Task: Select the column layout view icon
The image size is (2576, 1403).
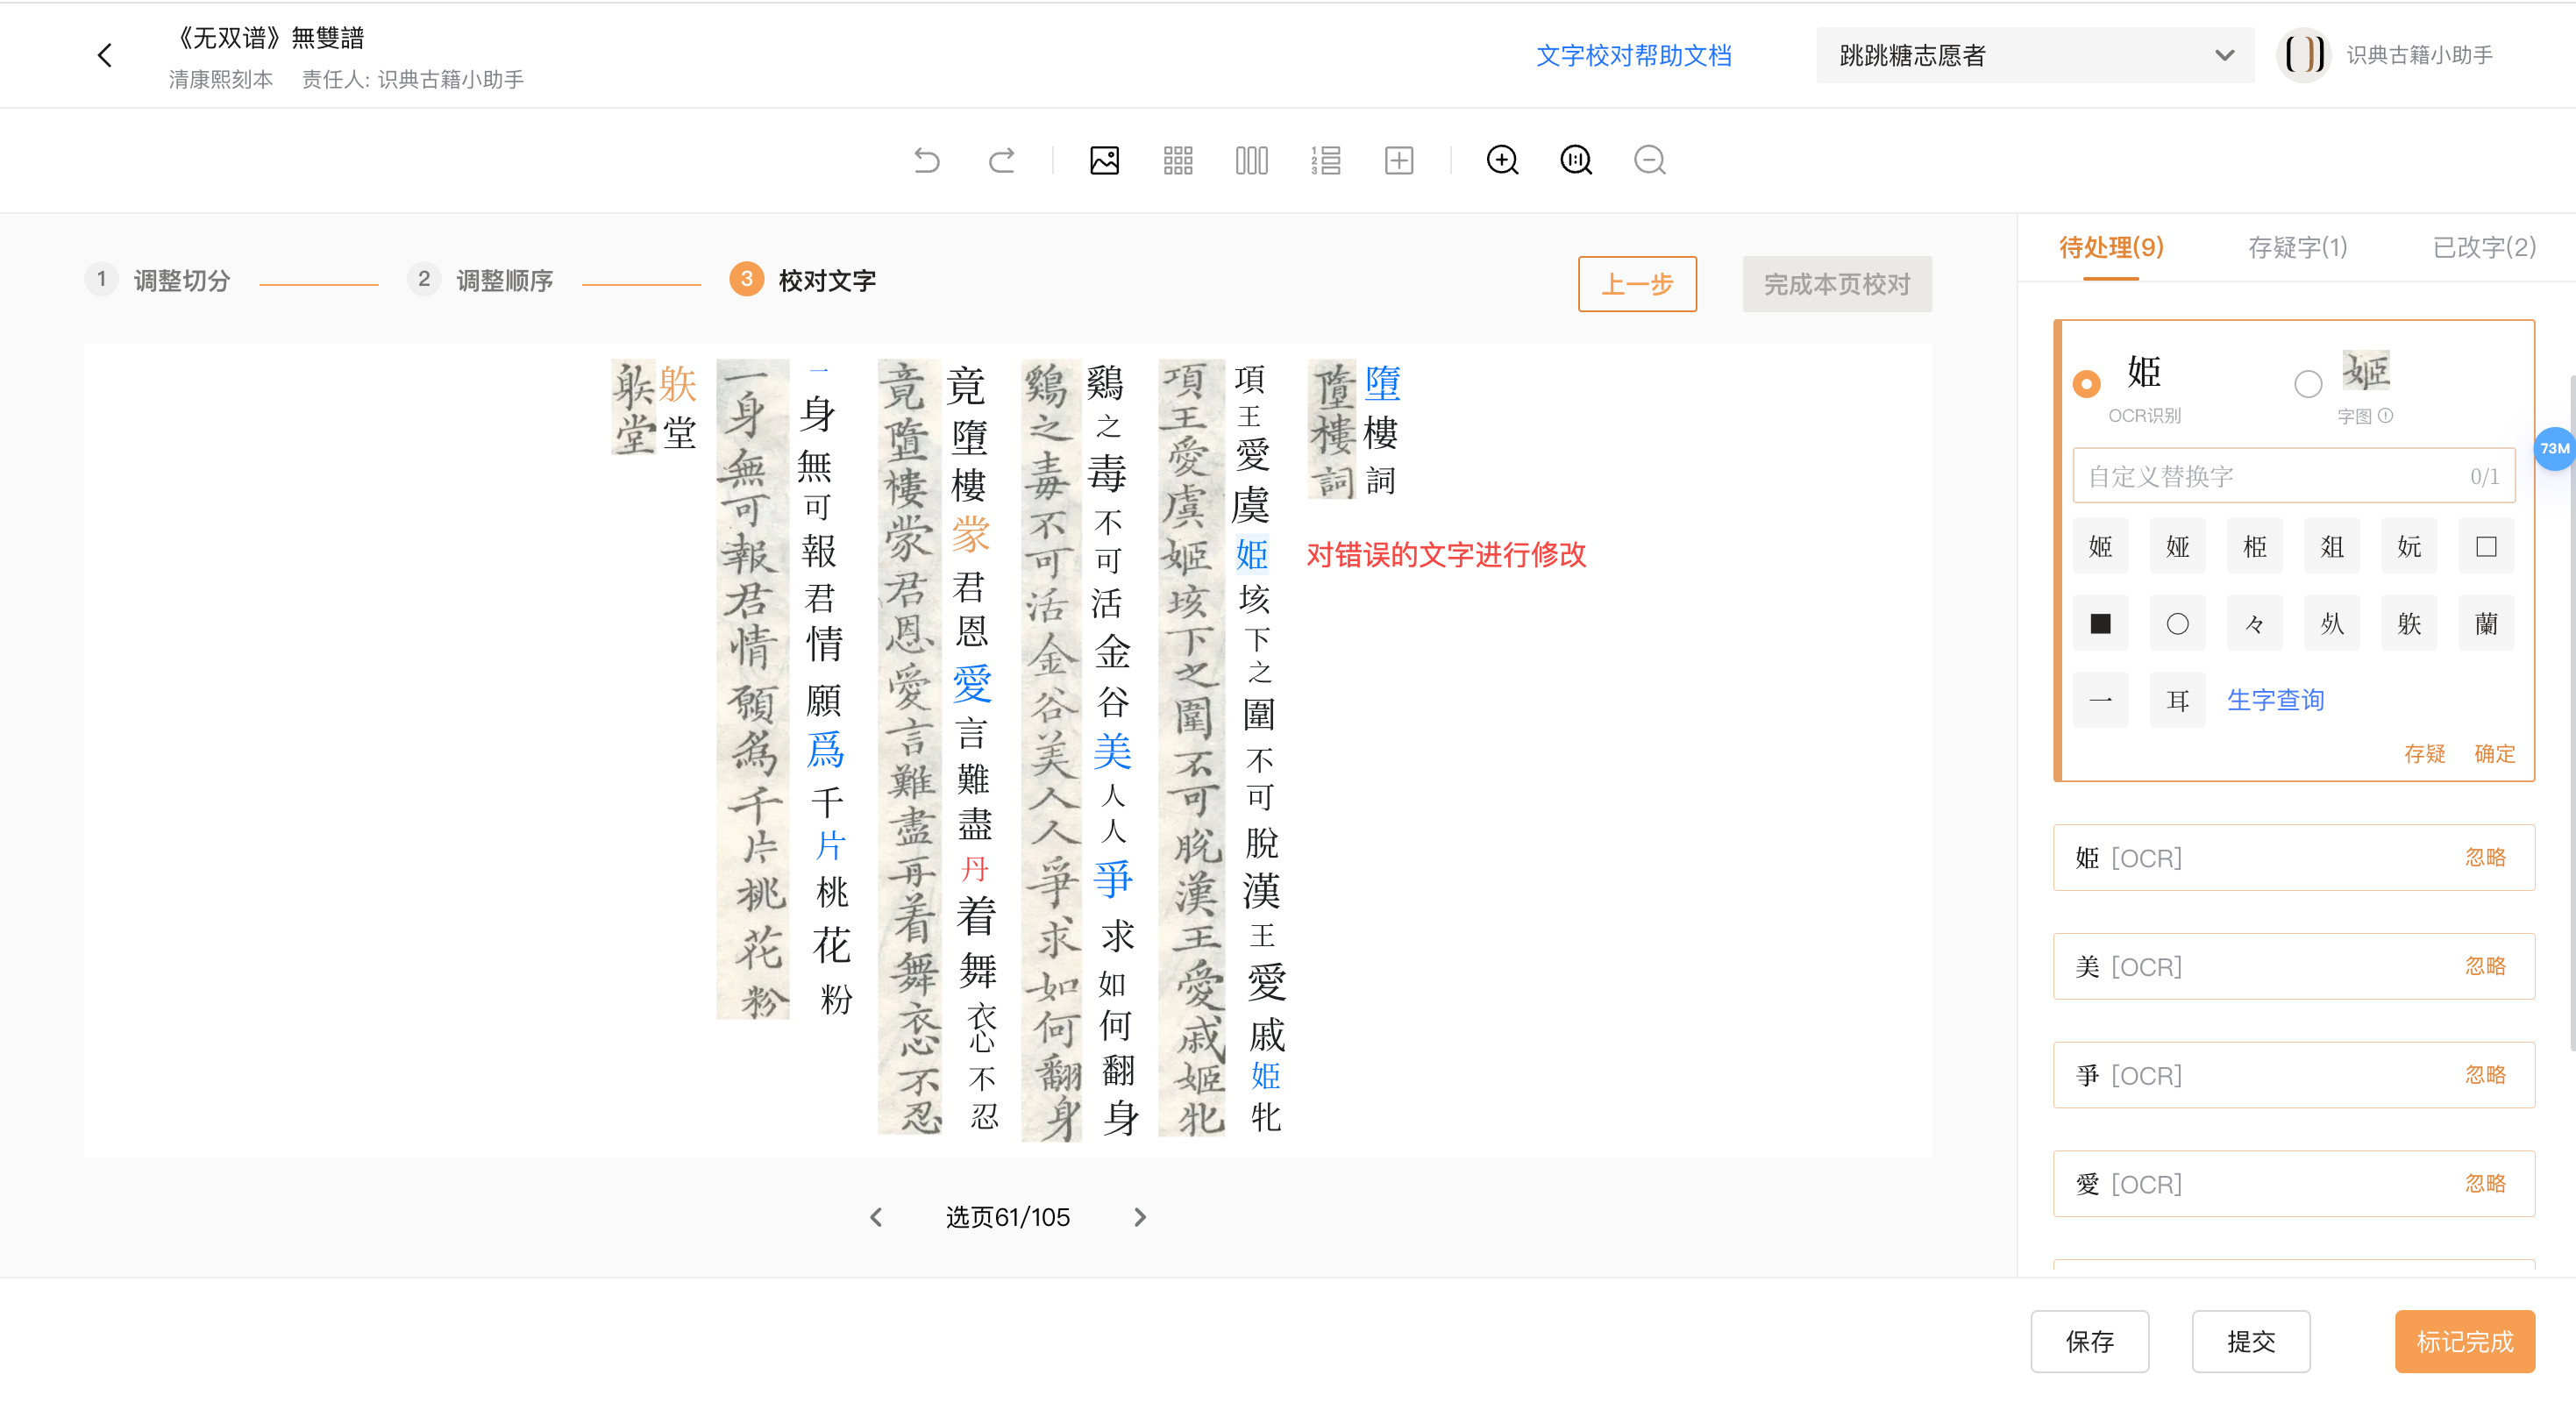Action: 1251,160
